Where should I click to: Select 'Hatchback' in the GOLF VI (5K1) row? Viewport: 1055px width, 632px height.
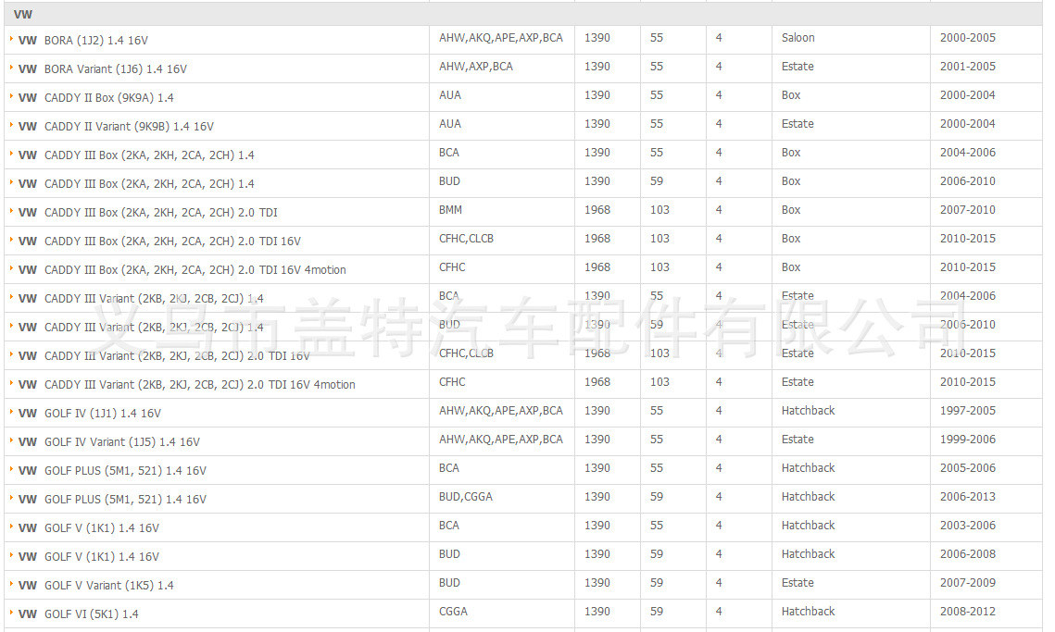(808, 612)
